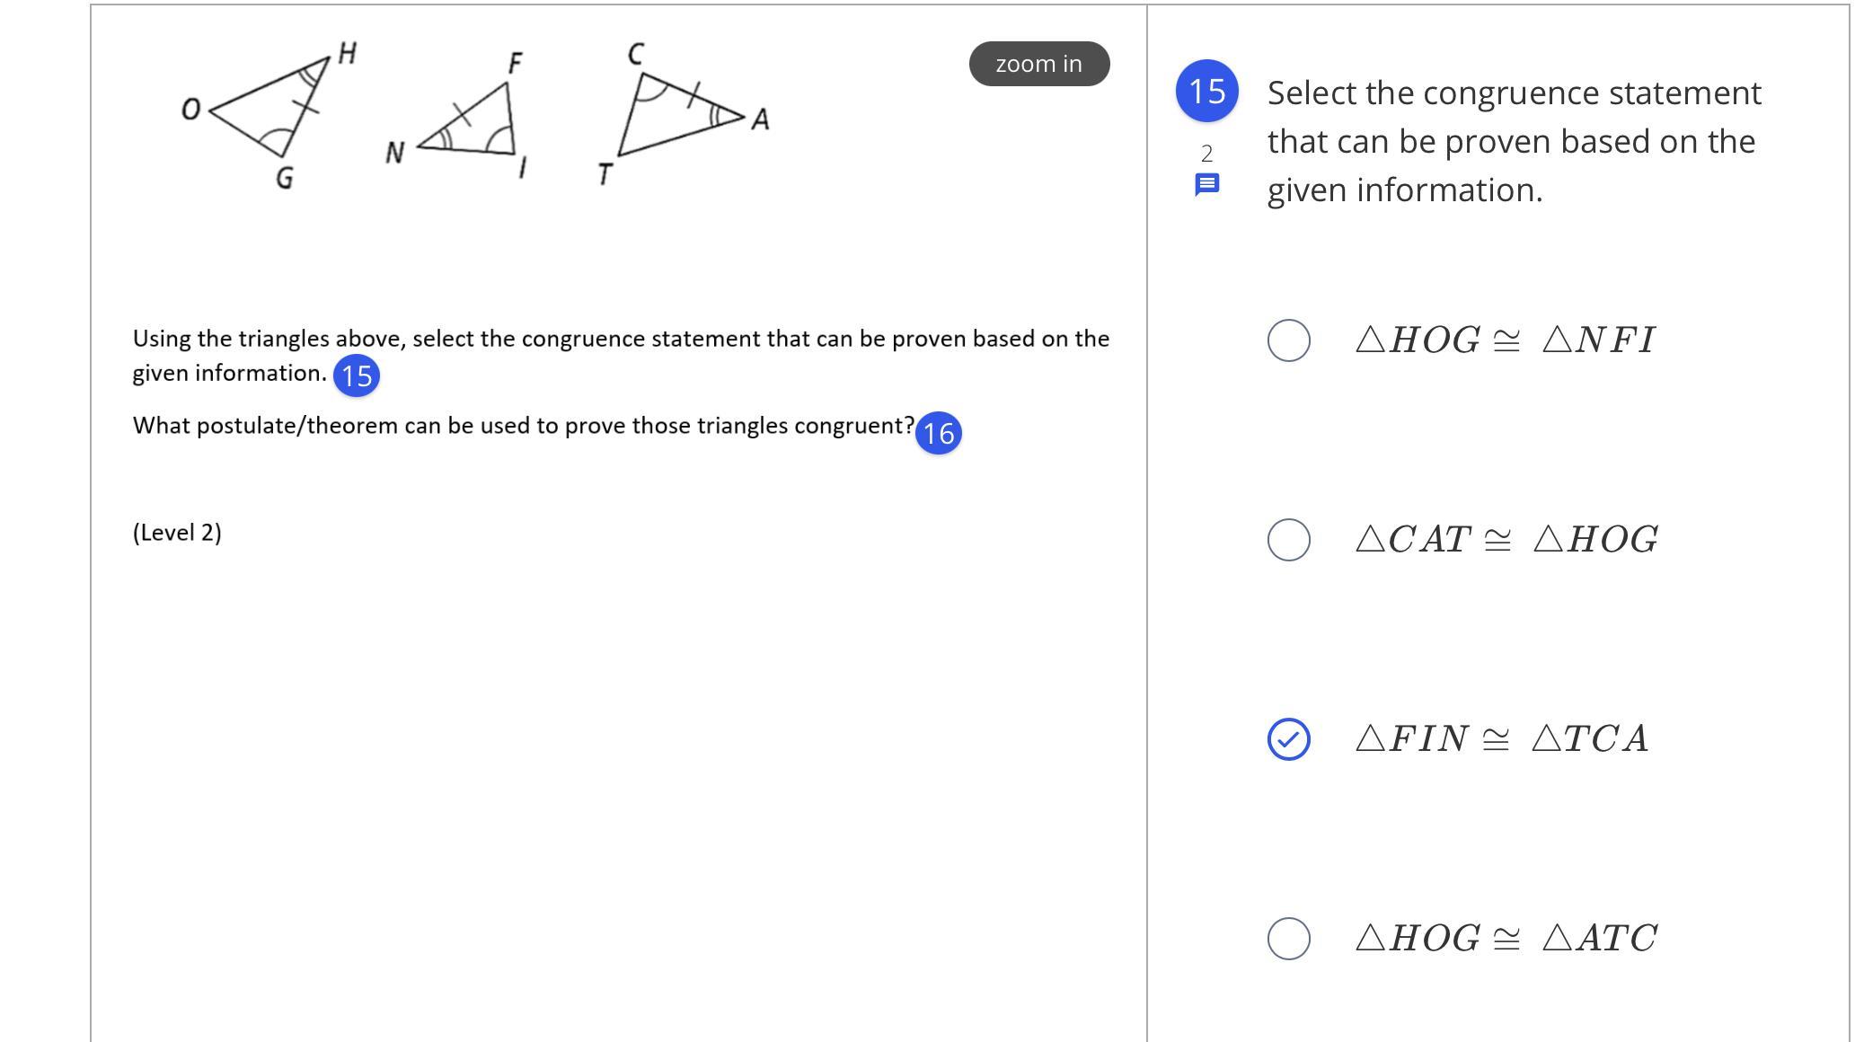Click the question prompt 'Select the congruence statement'
This screenshot has width=1855, height=1042.
point(1515,93)
